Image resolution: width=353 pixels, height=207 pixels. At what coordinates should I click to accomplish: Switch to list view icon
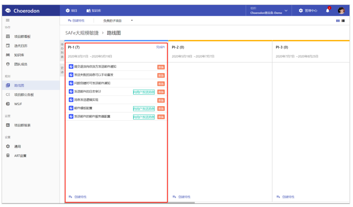point(343,21)
